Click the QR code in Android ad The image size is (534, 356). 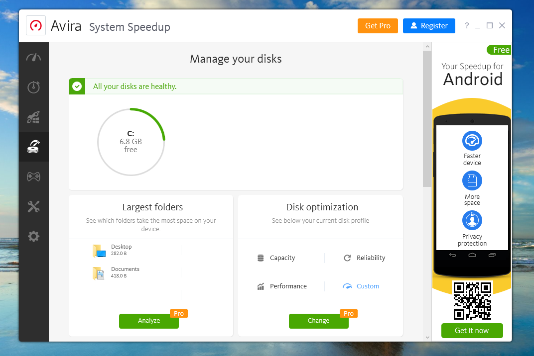click(x=472, y=301)
